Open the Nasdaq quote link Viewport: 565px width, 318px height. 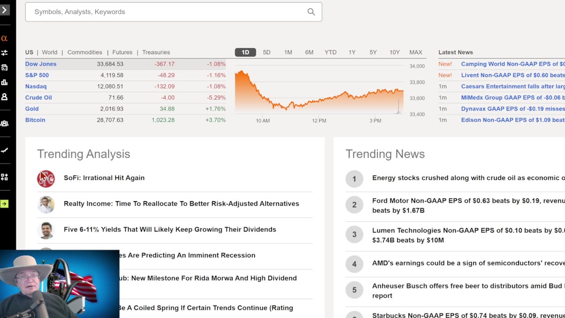point(36,87)
